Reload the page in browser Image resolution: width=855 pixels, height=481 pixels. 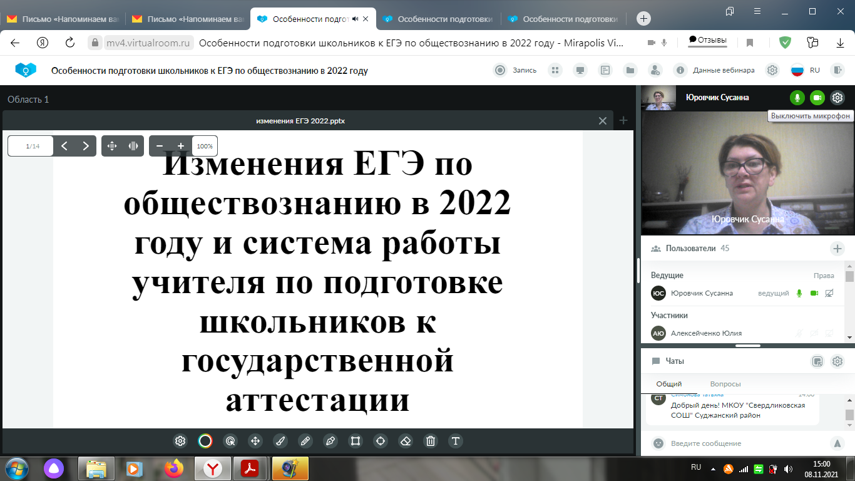[x=70, y=43]
